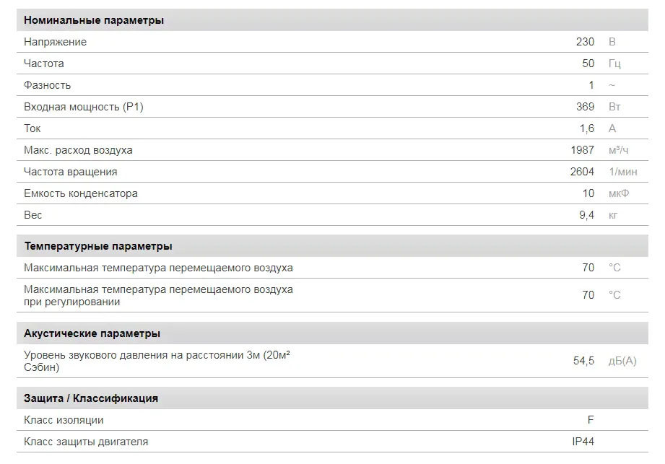Viewport: 665px width, 464px height.
Task: Select the 'Класс изоляции' row label
Action: (64, 420)
